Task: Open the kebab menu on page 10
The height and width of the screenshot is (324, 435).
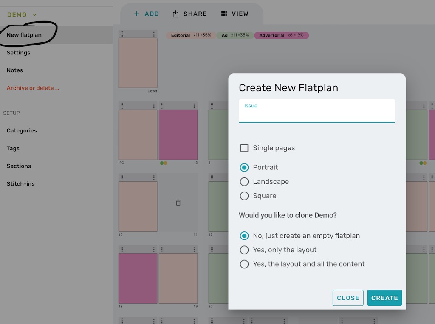Action: click(x=154, y=177)
